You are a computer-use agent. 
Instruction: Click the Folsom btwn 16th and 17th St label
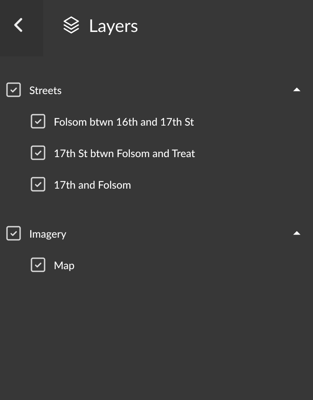click(124, 122)
